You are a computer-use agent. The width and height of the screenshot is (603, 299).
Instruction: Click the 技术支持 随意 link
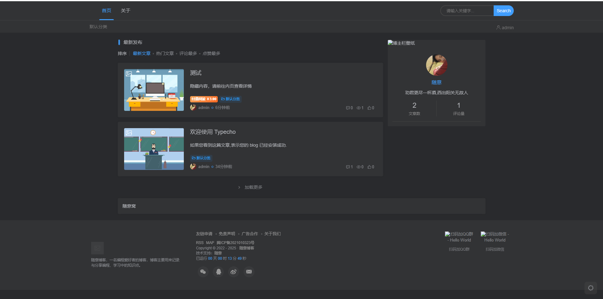click(218, 253)
